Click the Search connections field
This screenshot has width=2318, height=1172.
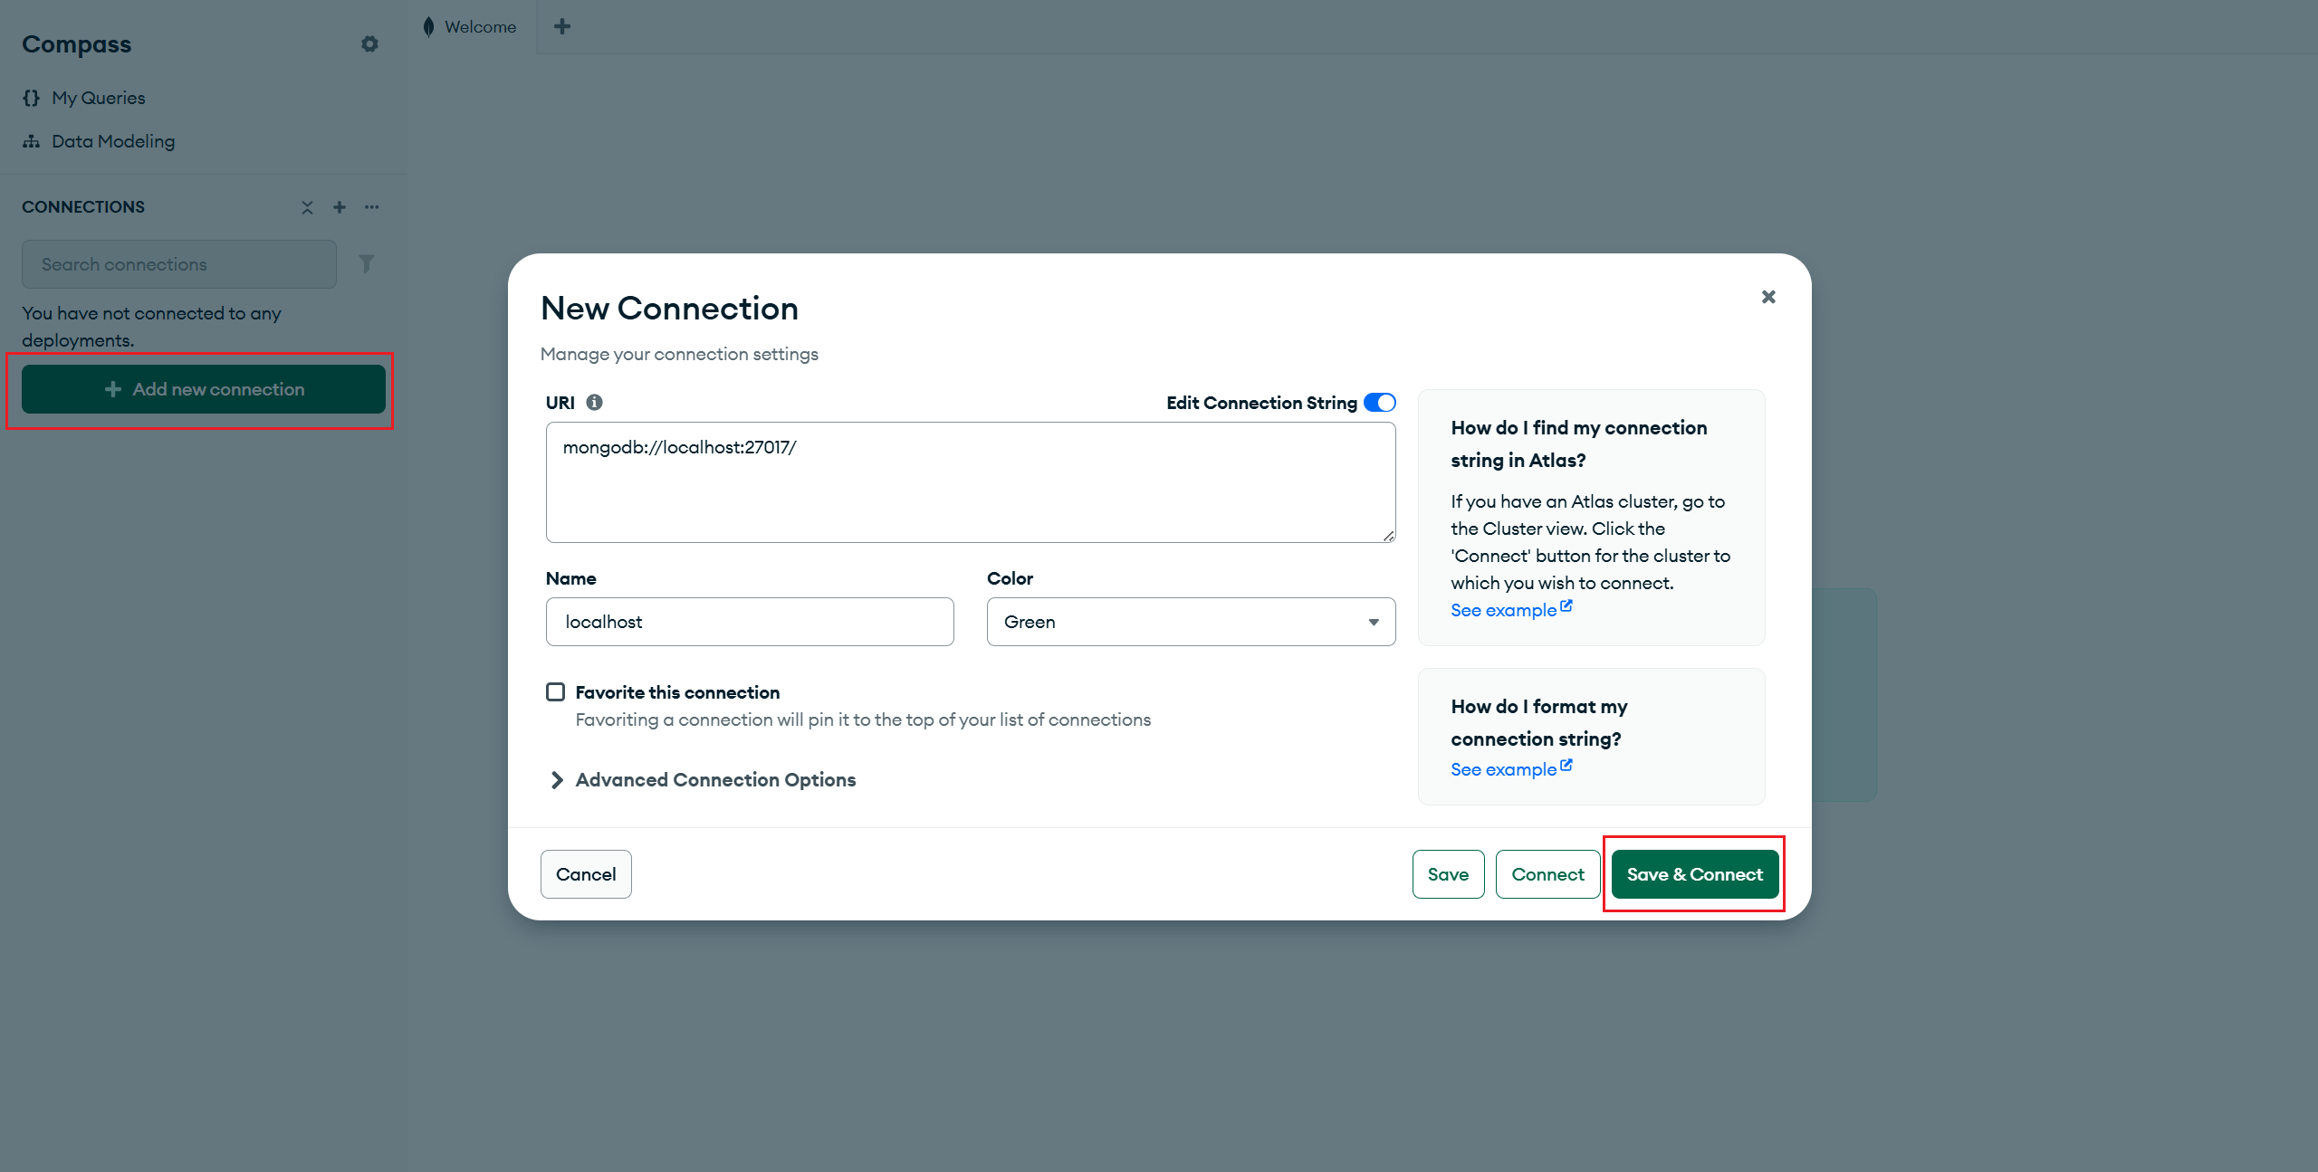(179, 264)
